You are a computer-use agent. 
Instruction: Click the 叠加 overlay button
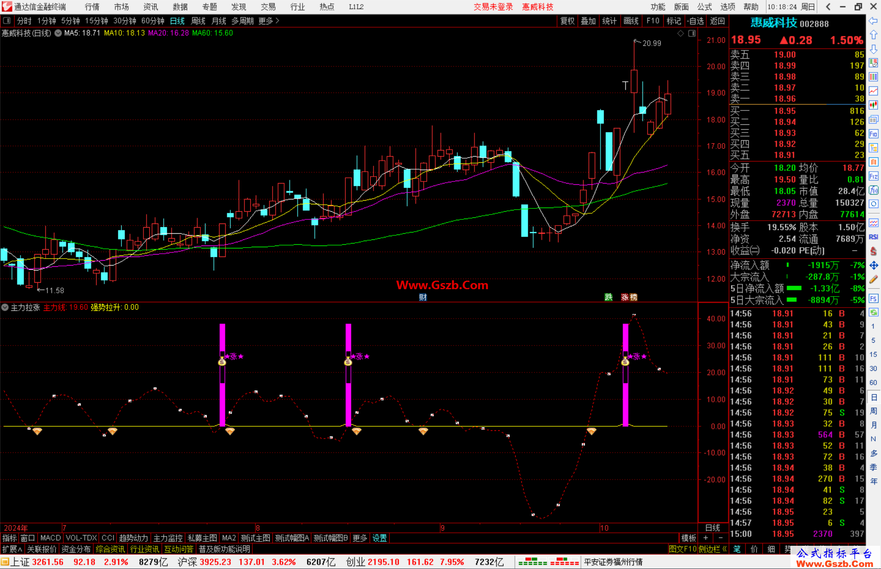(588, 21)
